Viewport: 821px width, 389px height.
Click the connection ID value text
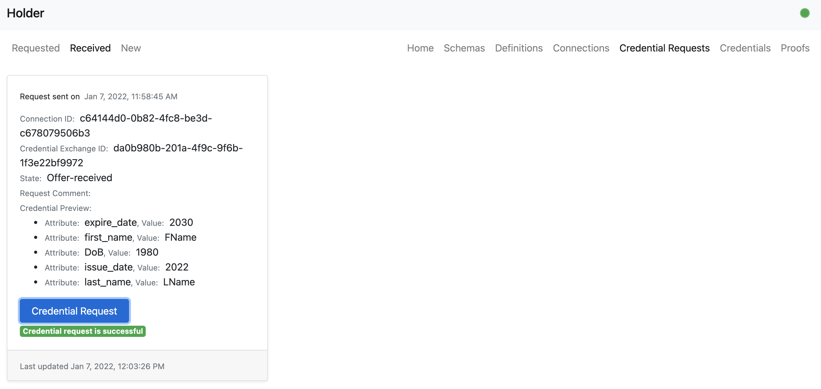pos(146,118)
